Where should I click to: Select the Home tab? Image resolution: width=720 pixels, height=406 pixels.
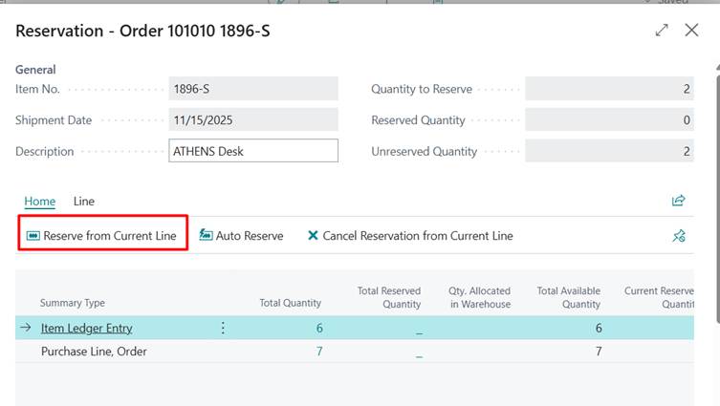(x=39, y=202)
